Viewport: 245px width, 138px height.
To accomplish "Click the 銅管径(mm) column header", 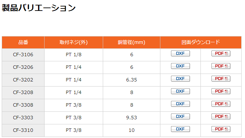I will point(132,42).
